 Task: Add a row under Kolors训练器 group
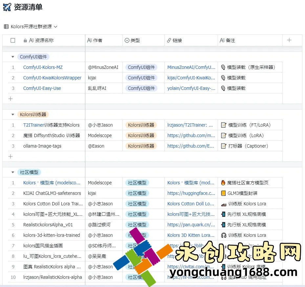[x=11, y=156]
